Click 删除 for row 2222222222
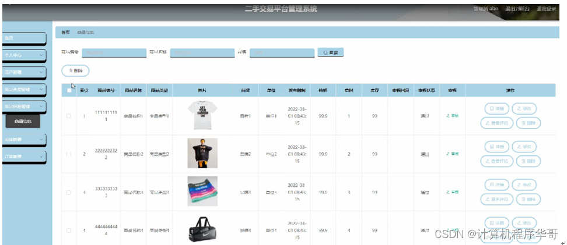This screenshot has height=245, width=567. coord(528,161)
